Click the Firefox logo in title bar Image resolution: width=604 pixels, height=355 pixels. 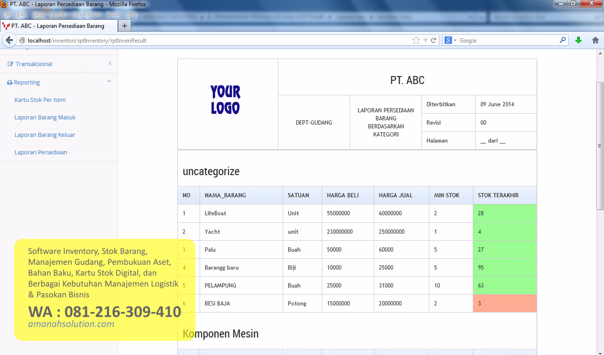click(x=4, y=4)
